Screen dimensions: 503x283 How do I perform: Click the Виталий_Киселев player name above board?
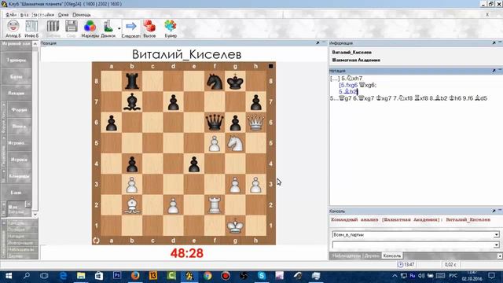(x=187, y=54)
